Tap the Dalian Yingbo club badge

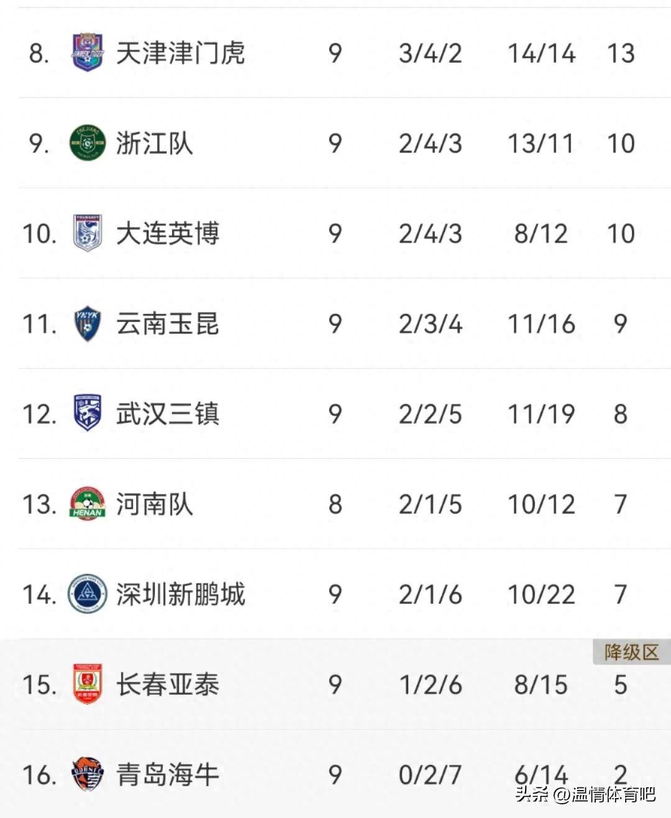[88, 233]
